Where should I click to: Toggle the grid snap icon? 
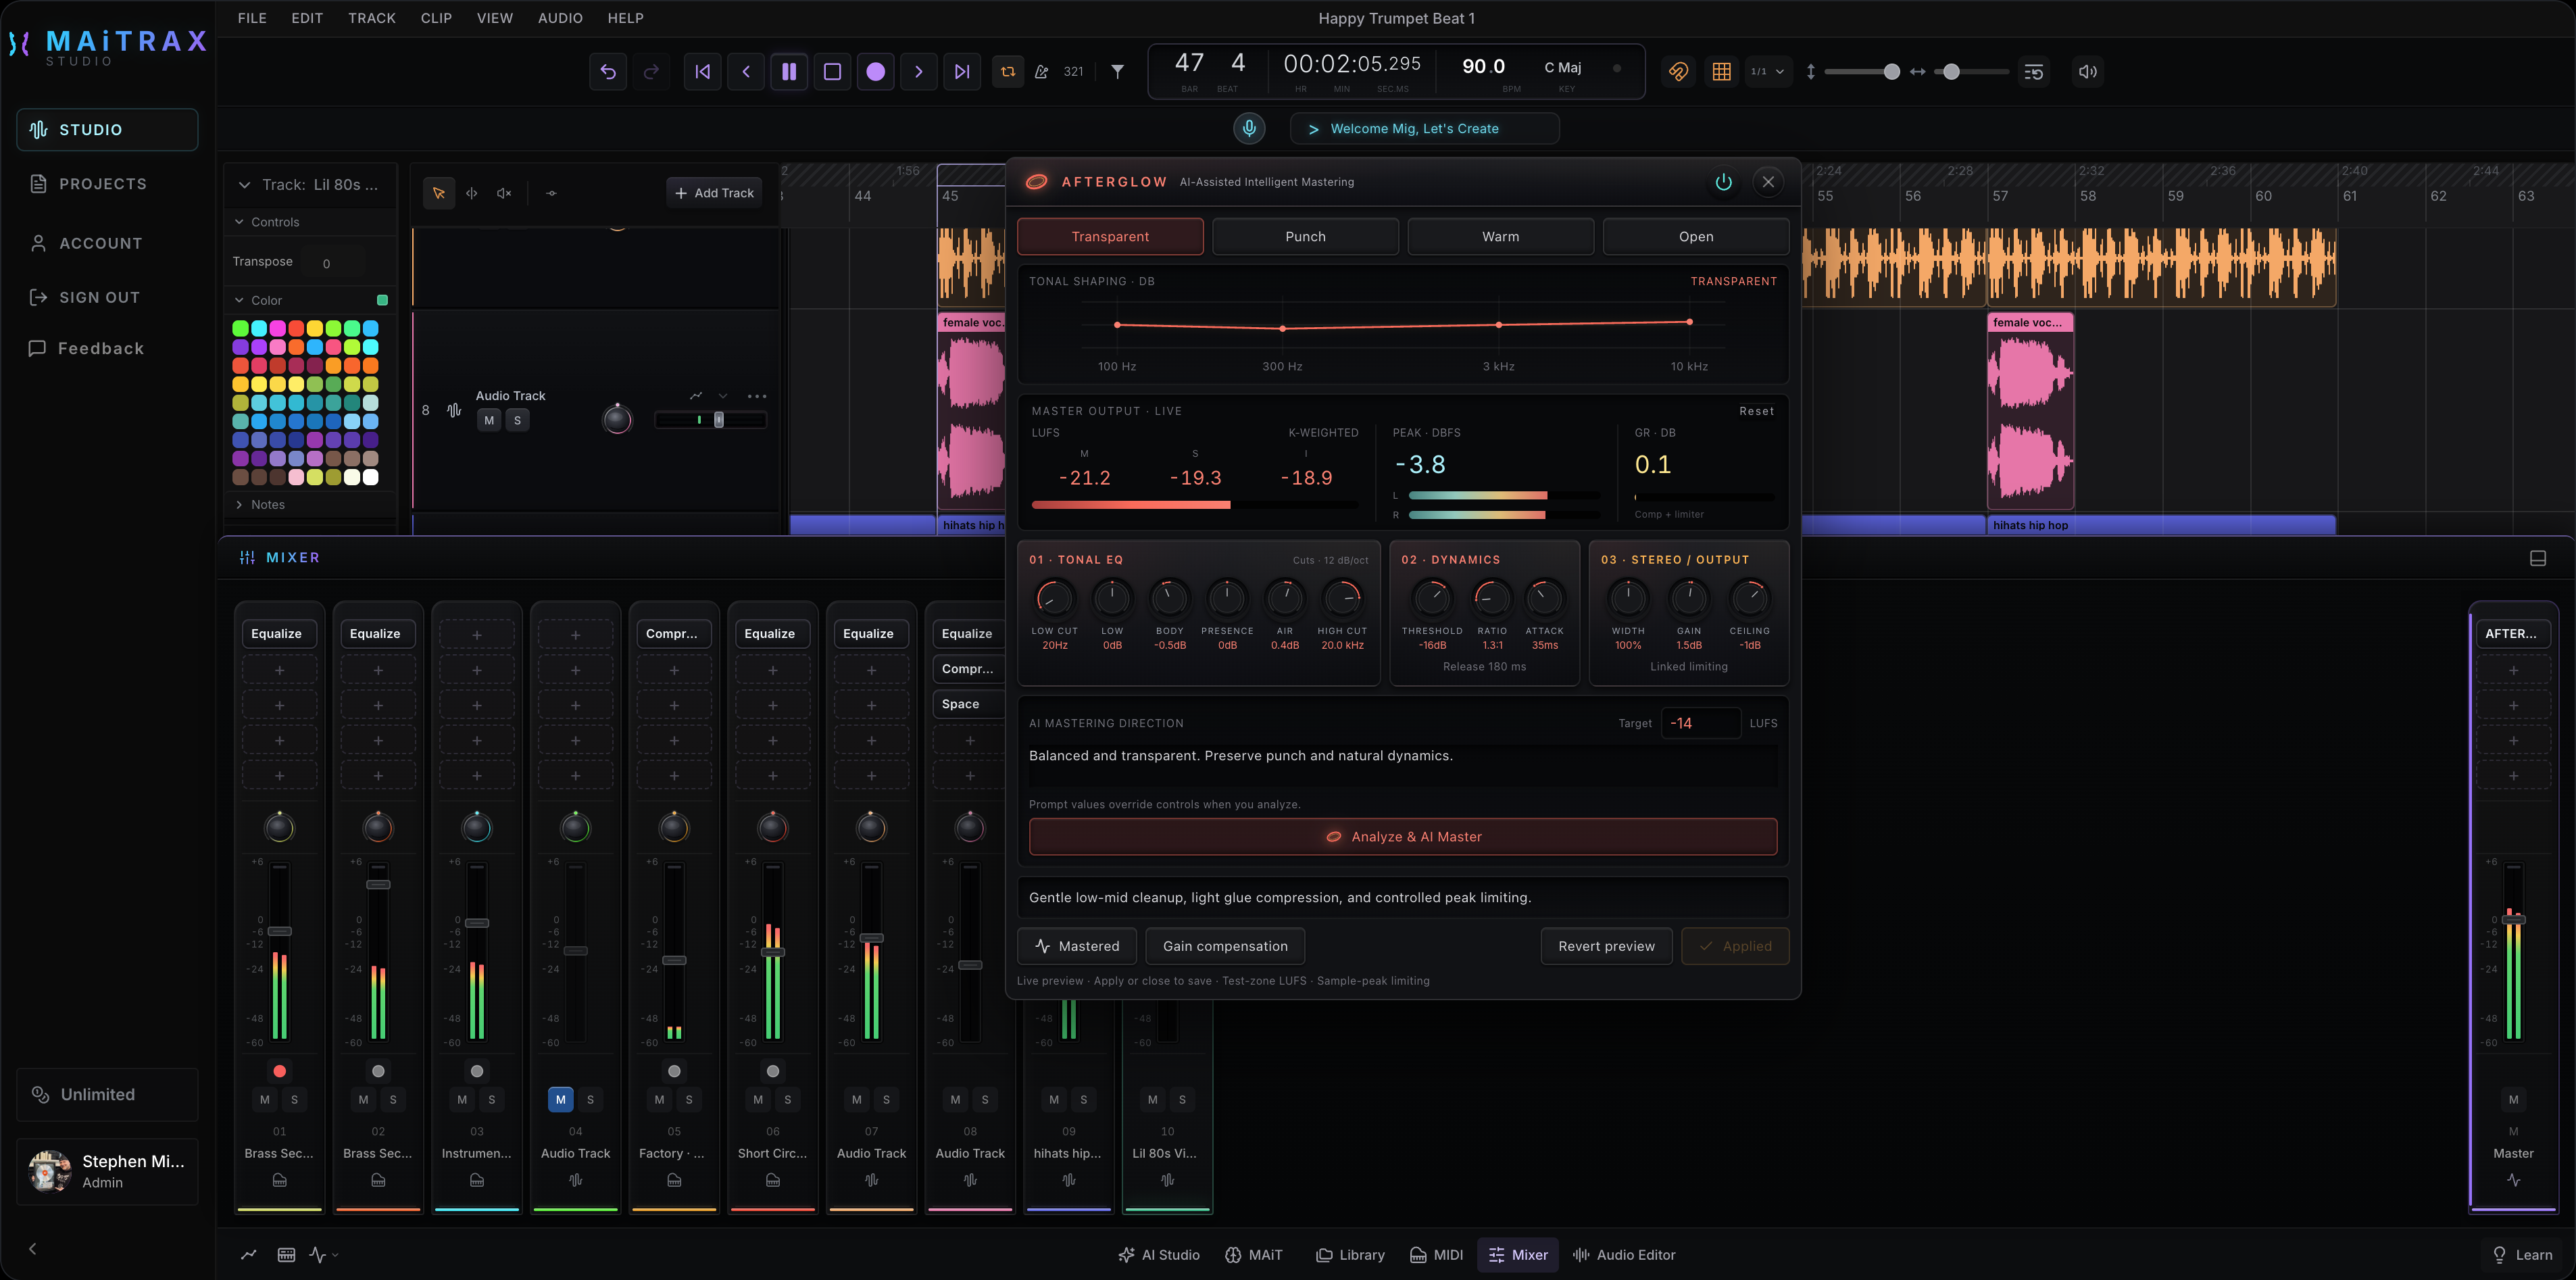(1721, 71)
